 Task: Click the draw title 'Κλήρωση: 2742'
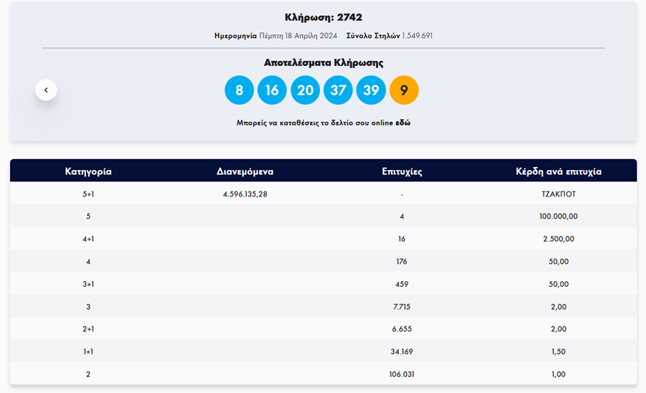tap(323, 17)
